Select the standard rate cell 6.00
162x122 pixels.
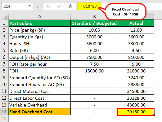tap(94, 50)
